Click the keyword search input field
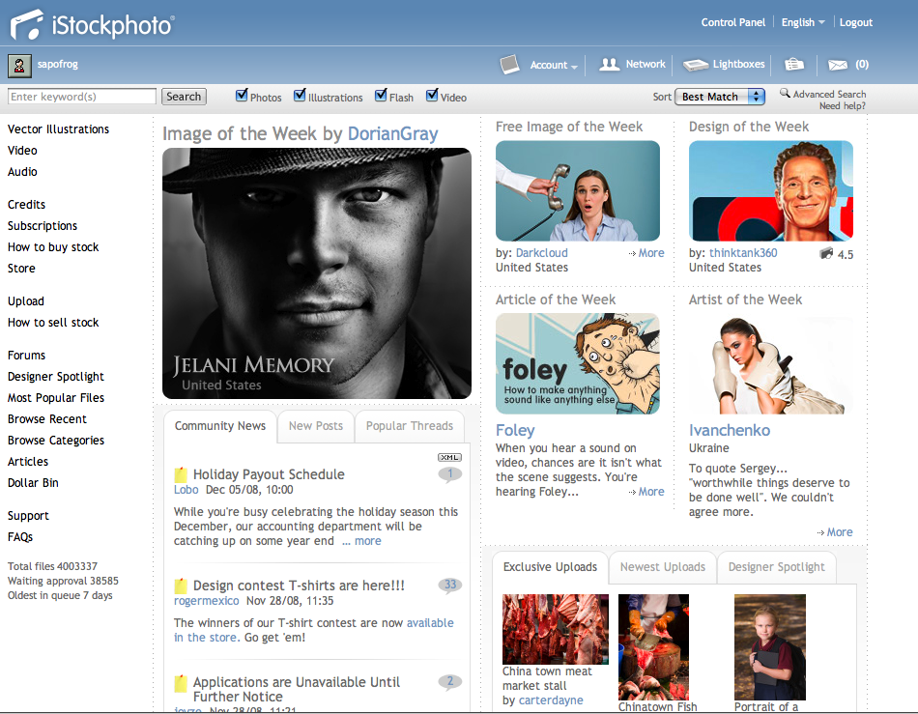The image size is (918, 714). click(x=82, y=97)
